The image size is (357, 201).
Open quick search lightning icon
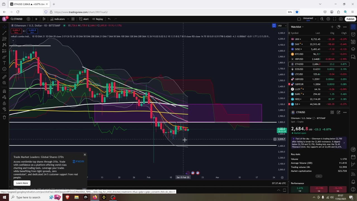click(322, 19)
